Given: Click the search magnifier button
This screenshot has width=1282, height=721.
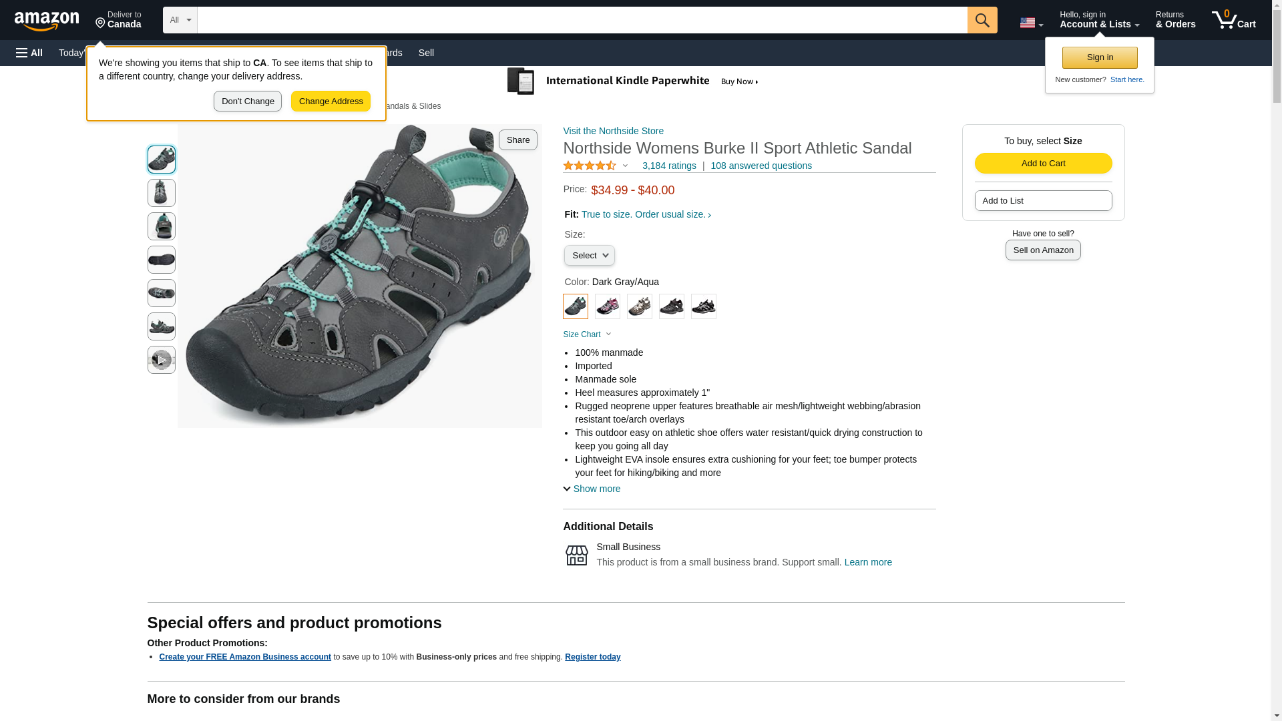Looking at the screenshot, I should coord(982,20).
